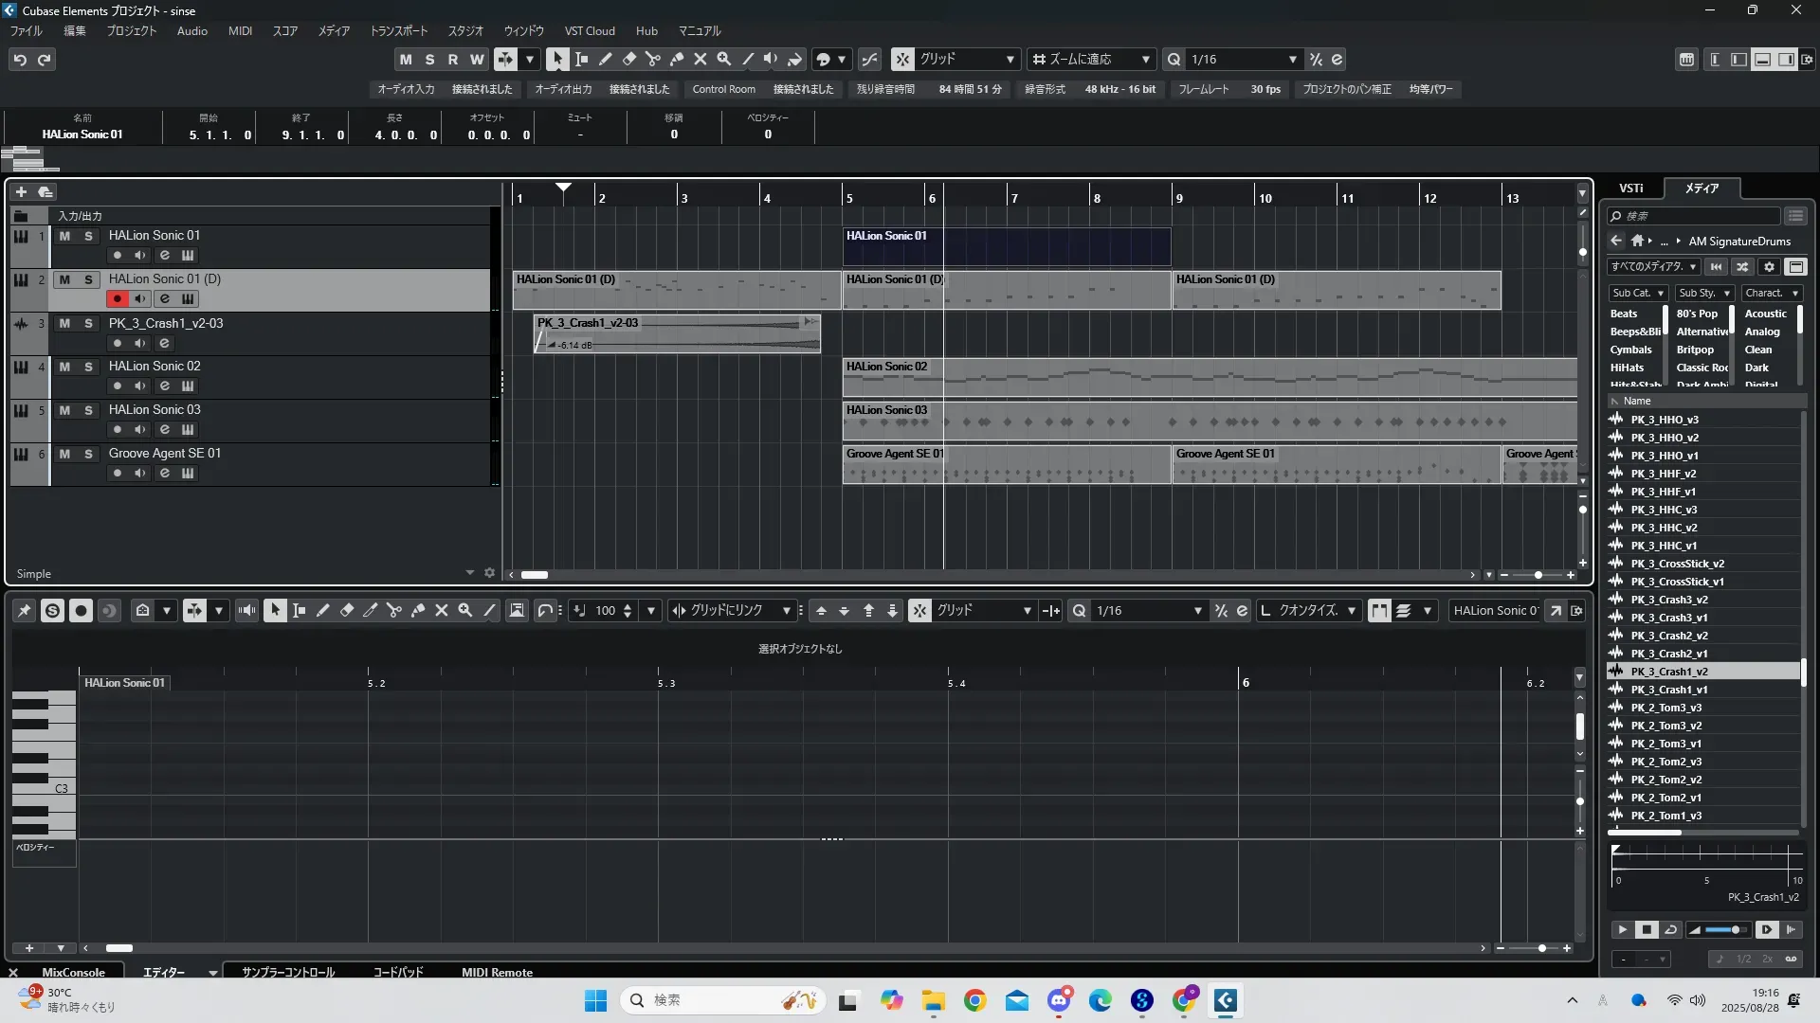The width and height of the screenshot is (1820, 1023).
Task: Click the add track plus icon
Action: 21,191
